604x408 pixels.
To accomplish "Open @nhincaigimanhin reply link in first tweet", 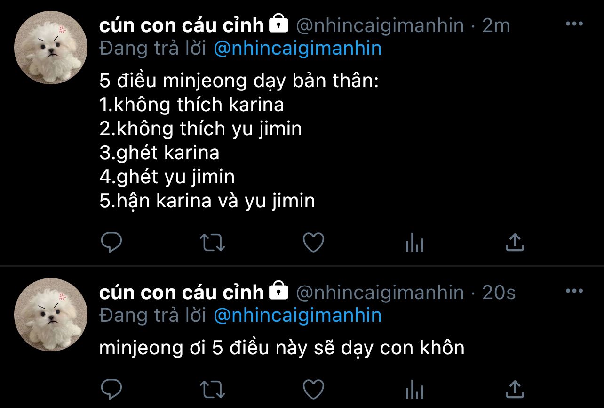I will point(297,48).
